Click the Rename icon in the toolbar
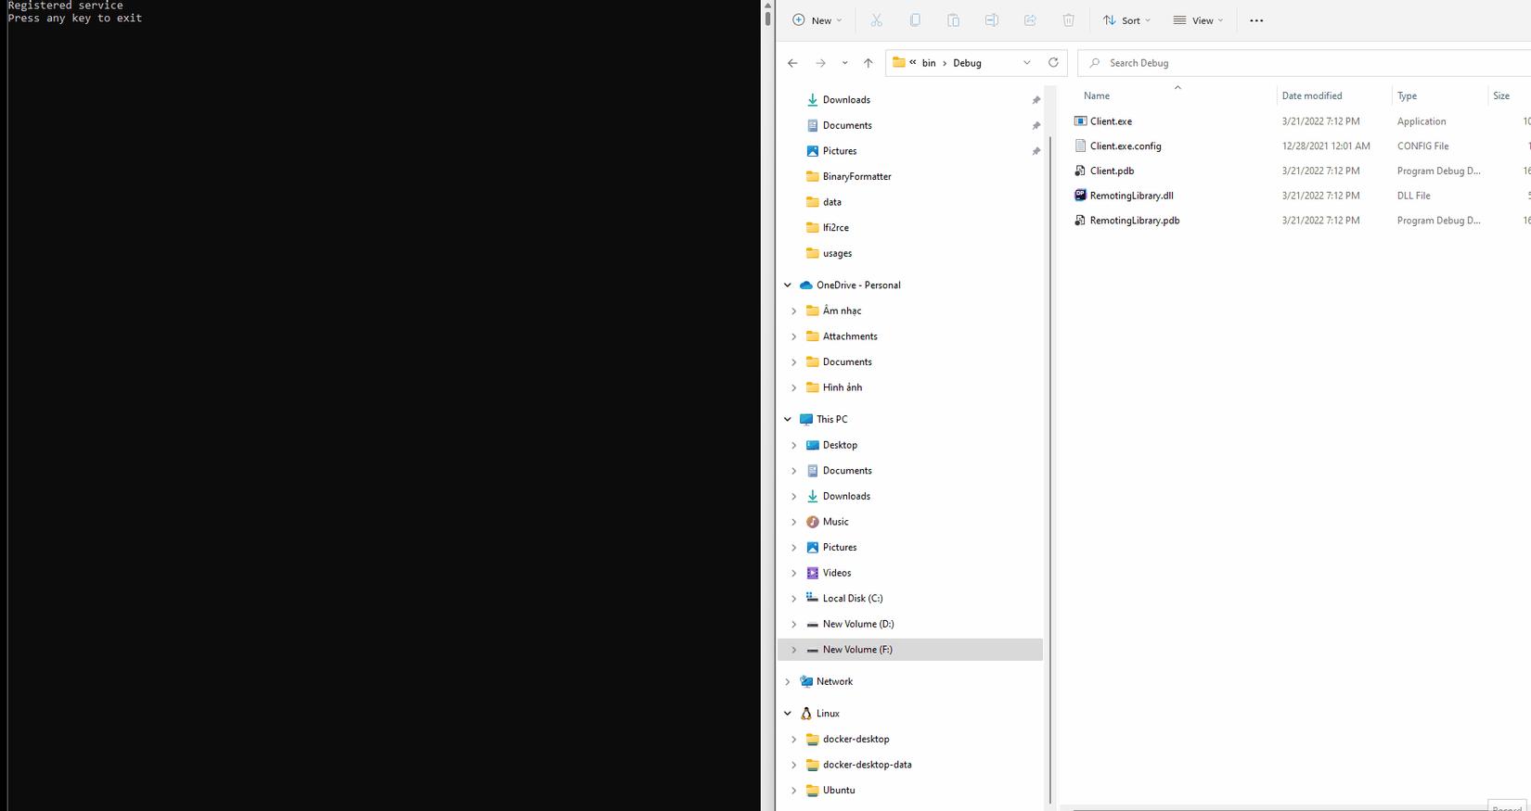Image resolution: width=1531 pixels, height=811 pixels. pos(992,20)
